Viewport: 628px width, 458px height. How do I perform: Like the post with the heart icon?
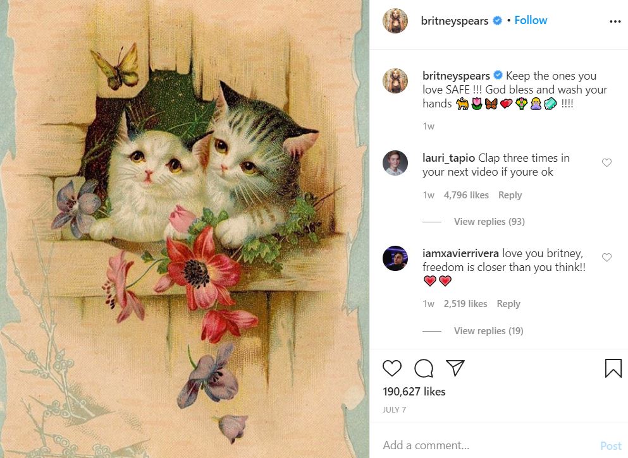coord(392,368)
